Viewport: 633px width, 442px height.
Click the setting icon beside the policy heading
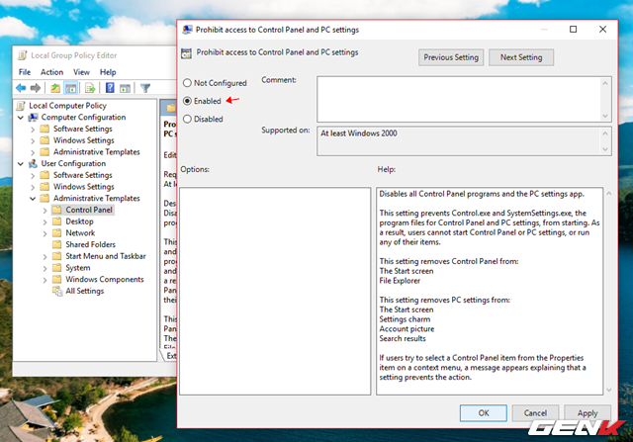tap(187, 53)
